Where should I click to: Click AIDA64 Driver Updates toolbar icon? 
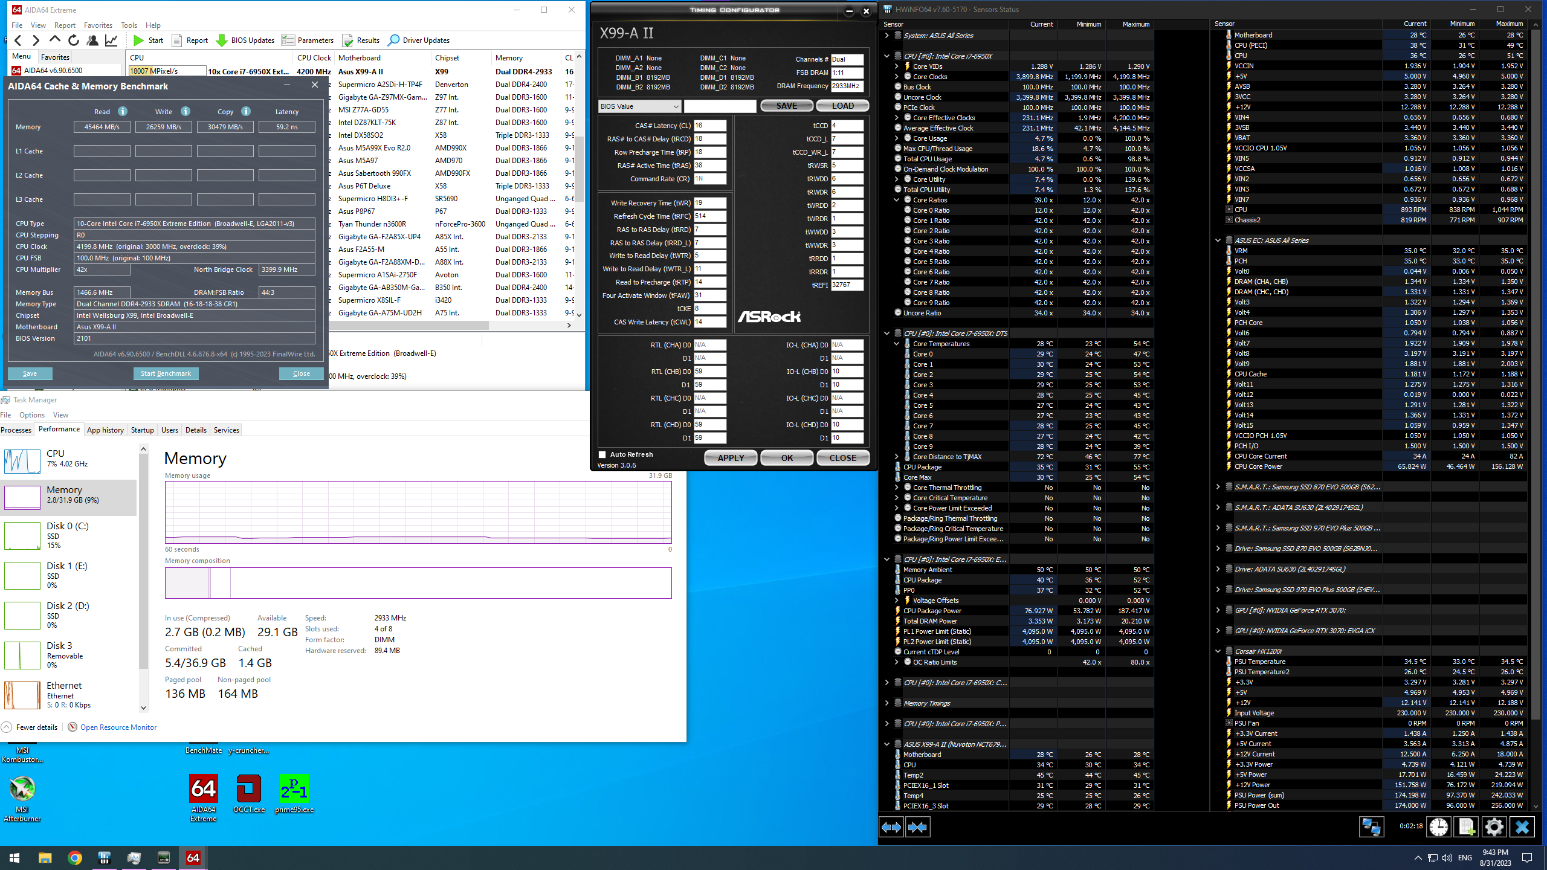[393, 40]
